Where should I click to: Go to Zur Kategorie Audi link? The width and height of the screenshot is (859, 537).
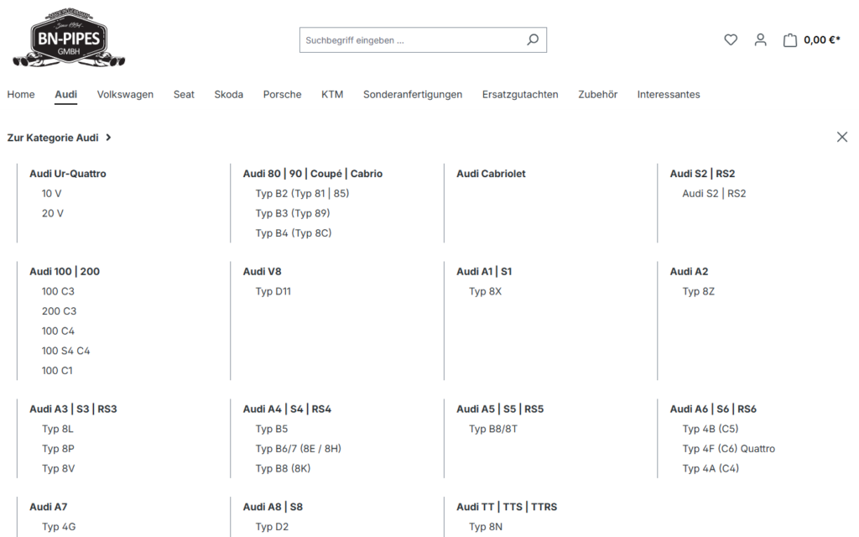pos(59,138)
